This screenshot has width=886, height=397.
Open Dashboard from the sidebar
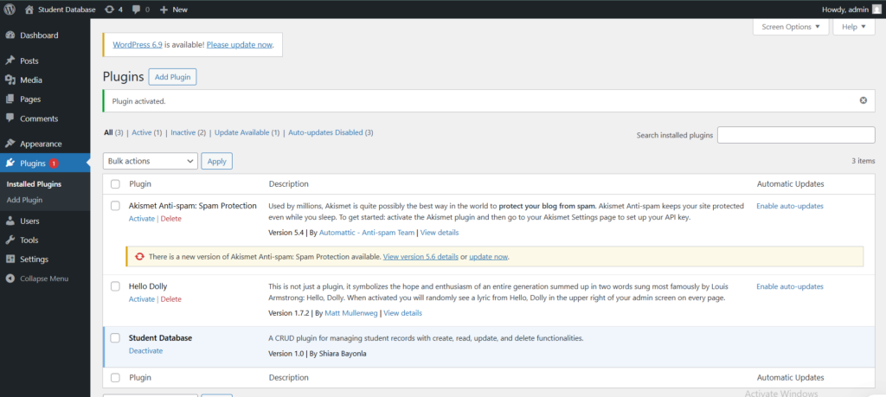tap(39, 35)
